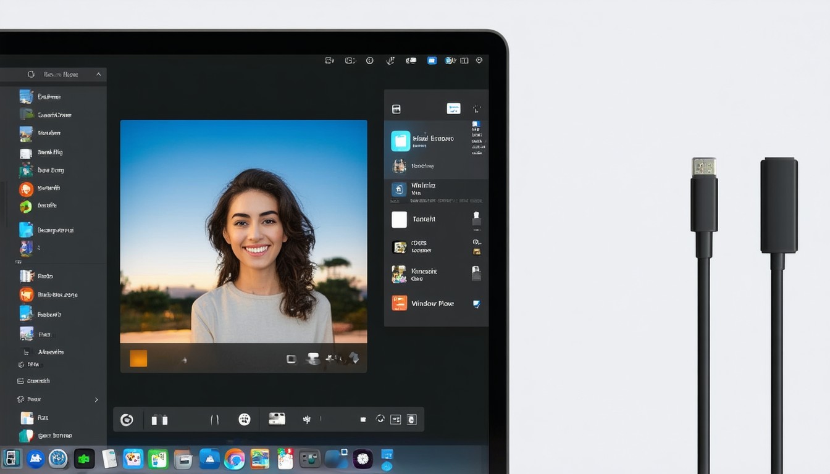
Task: Click the white highlighted tab button in right panel header
Action: coord(453,109)
